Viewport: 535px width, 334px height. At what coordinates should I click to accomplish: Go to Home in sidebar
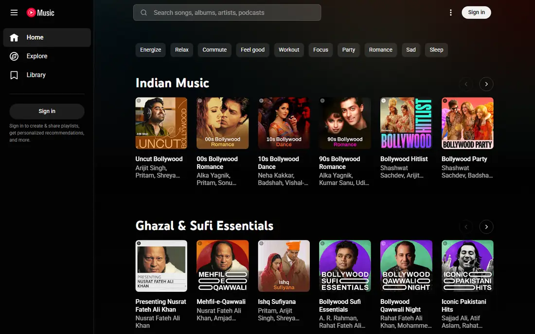pyautogui.click(x=47, y=37)
